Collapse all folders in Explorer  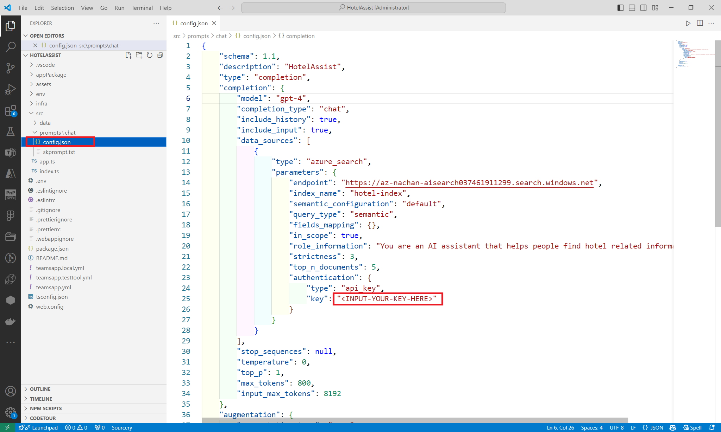(x=160, y=55)
